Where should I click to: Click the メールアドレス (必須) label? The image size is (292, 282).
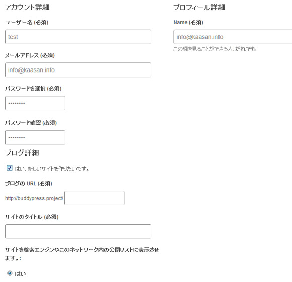click(30, 55)
